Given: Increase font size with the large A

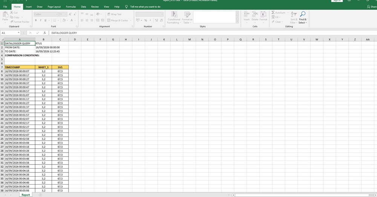Looking at the screenshot, I should (70, 14).
